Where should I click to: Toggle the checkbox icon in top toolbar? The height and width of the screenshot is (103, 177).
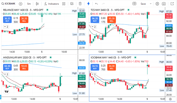click(x=72, y=4)
